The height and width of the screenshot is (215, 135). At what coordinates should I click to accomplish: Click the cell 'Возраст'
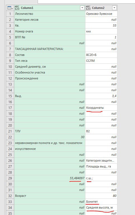click(x=50, y=196)
